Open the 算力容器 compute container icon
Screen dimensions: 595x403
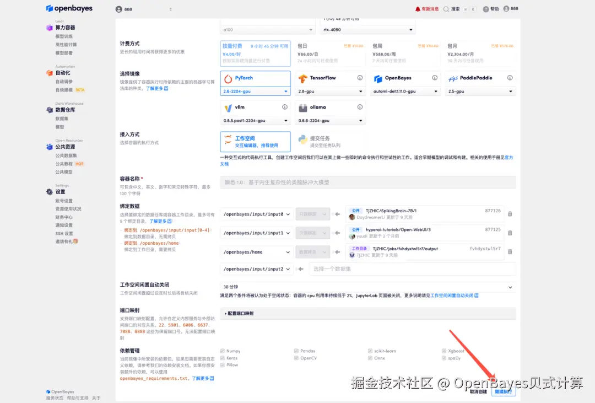(x=50, y=28)
